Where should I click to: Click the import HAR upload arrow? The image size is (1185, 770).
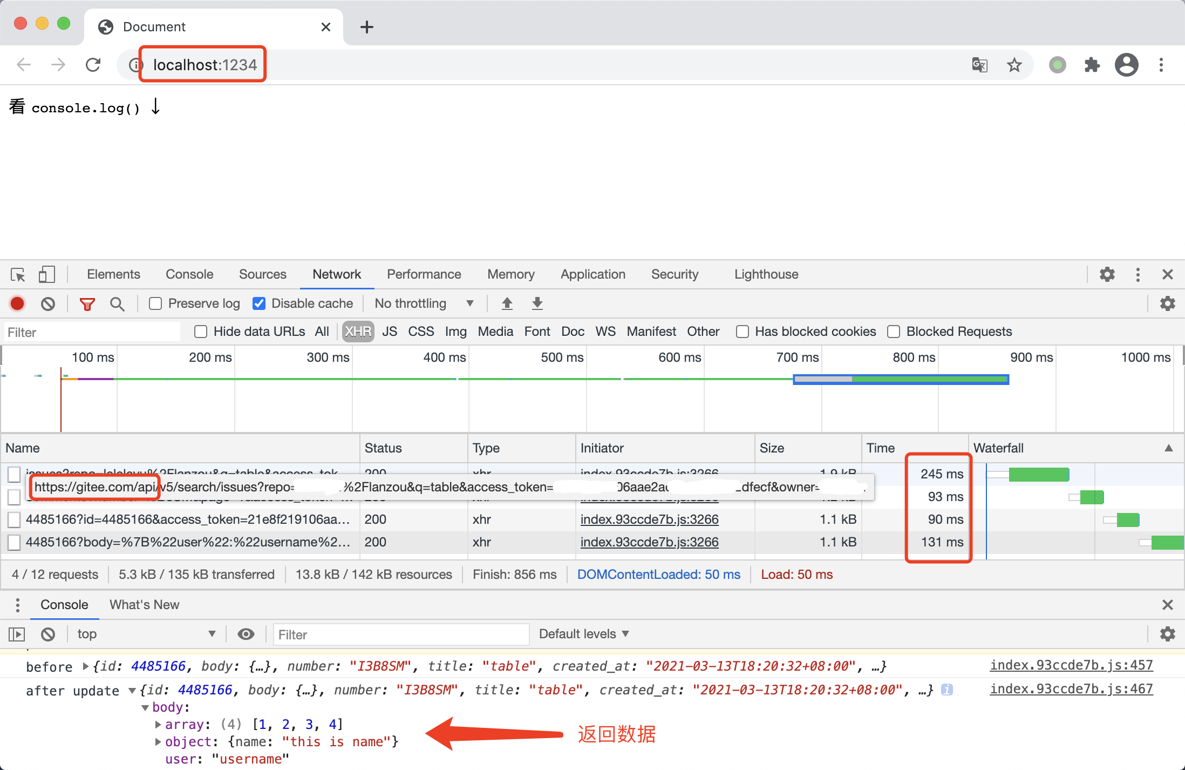coord(507,303)
